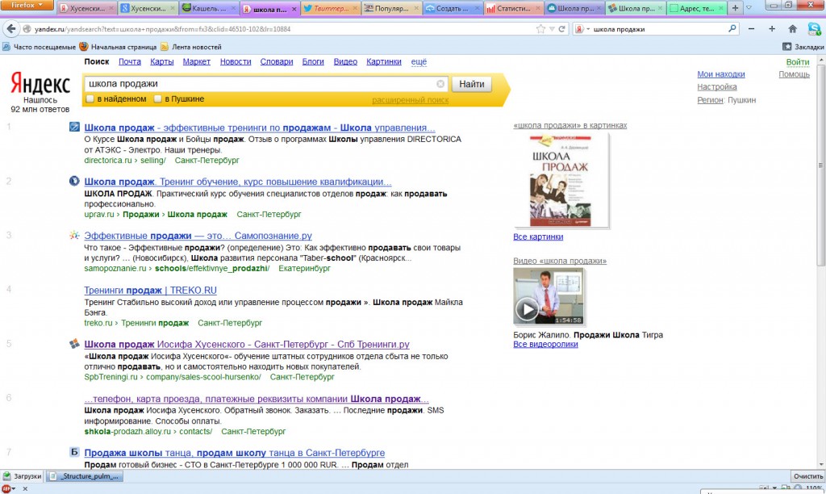This screenshot has width=826, height=494.
Task: Open the URL history dropdown arrow
Action: pyautogui.click(x=552, y=29)
